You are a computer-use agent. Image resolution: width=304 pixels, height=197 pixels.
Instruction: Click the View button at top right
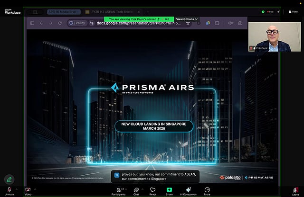[292, 12]
